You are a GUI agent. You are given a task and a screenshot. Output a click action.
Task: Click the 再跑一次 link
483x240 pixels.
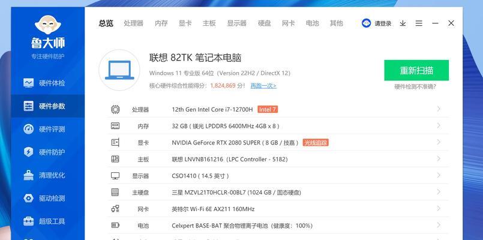[x=263, y=86]
